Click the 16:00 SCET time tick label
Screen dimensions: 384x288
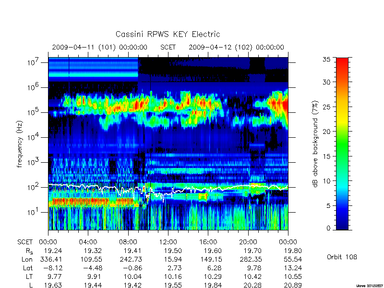[x=208, y=242]
